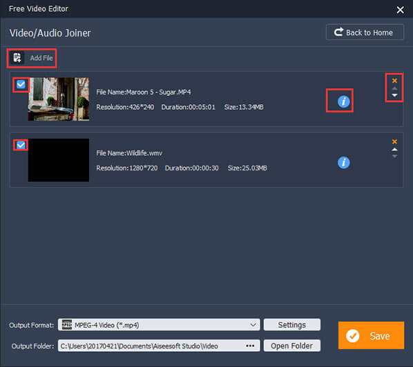Viewport: 413px width, 367px height.
Task: Remove Wildlife.wmv with orange X
Action: click(x=394, y=141)
